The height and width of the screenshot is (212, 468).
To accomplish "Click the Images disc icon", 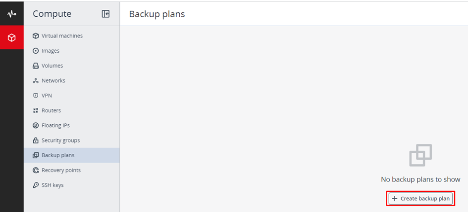I will pos(36,51).
